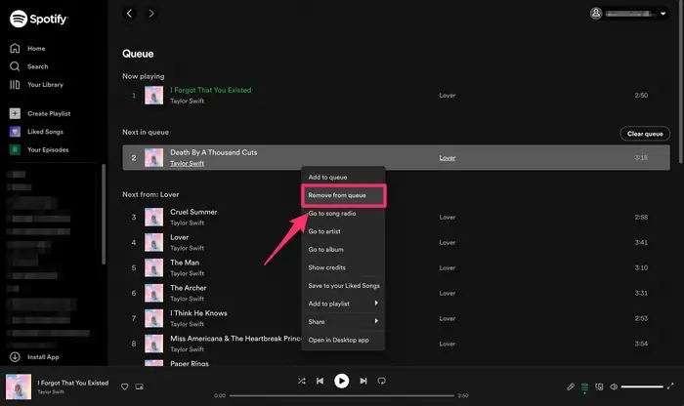684x406 pixels.
Task: Choose Open in Desktop app
Action: click(x=343, y=340)
